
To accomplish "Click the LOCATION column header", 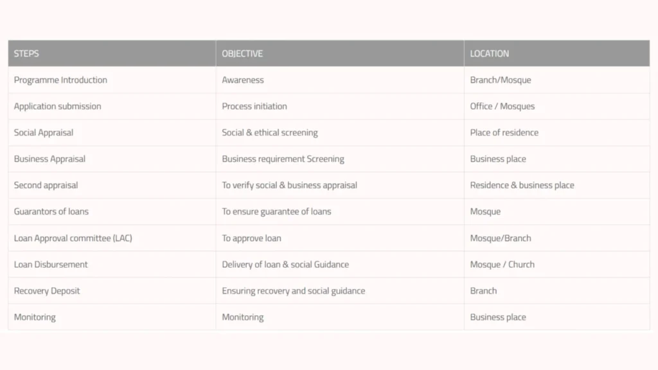I will [x=489, y=53].
